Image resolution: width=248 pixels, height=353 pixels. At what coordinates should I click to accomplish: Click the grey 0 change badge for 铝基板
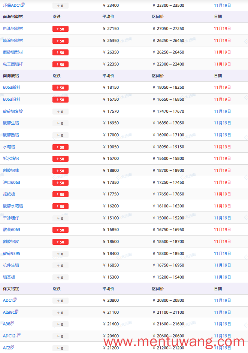(60, 277)
